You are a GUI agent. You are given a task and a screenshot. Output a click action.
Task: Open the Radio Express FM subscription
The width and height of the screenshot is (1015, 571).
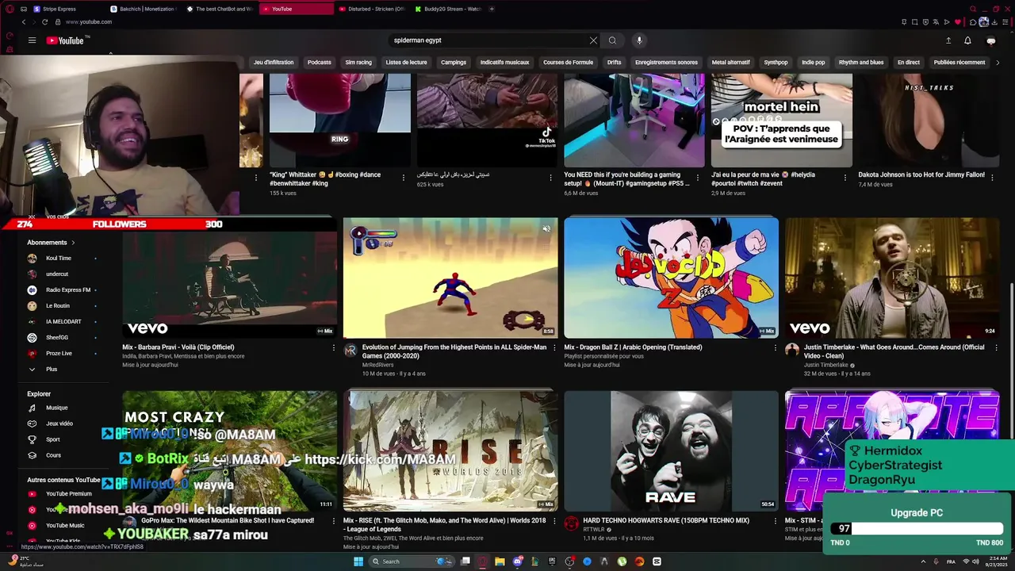pos(68,290)
